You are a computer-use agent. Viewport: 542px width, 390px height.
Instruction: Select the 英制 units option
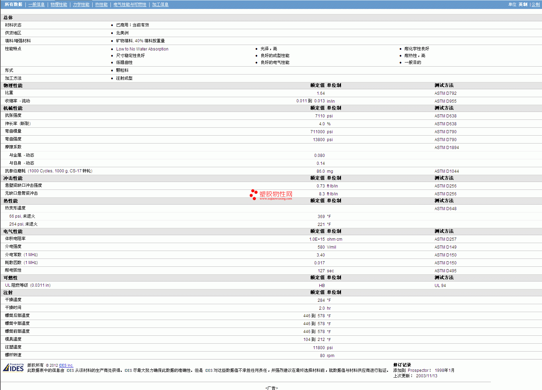click(523, 4)
